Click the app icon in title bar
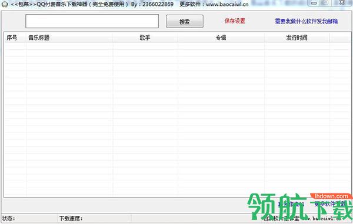This screenshot has height=224, width=353. [5, 4]
